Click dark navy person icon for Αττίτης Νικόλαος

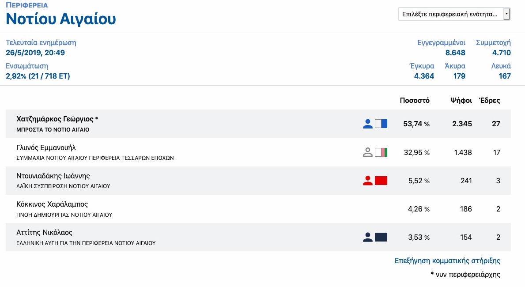pyautogui.click(x=368, y=237)
